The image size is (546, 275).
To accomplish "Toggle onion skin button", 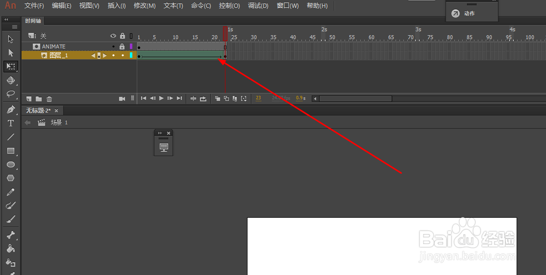I will click(x=218, y=98).
